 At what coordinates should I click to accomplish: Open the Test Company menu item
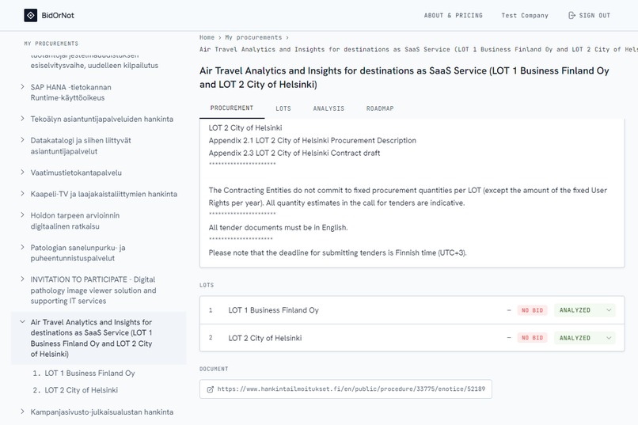tap(525, 16)
